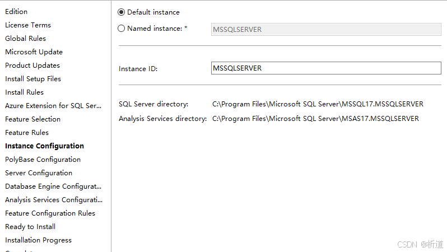Image resolution: width=447 pixels, height=252 pixels.
Task: Open Install Rules in the sidebar
Action: point(25,92)
